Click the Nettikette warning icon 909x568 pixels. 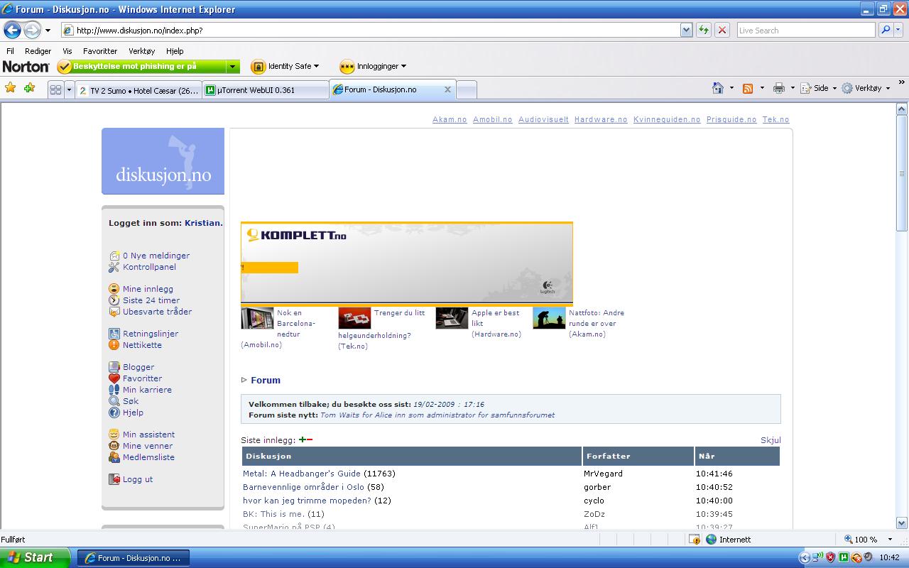click(x=114, y=345)
